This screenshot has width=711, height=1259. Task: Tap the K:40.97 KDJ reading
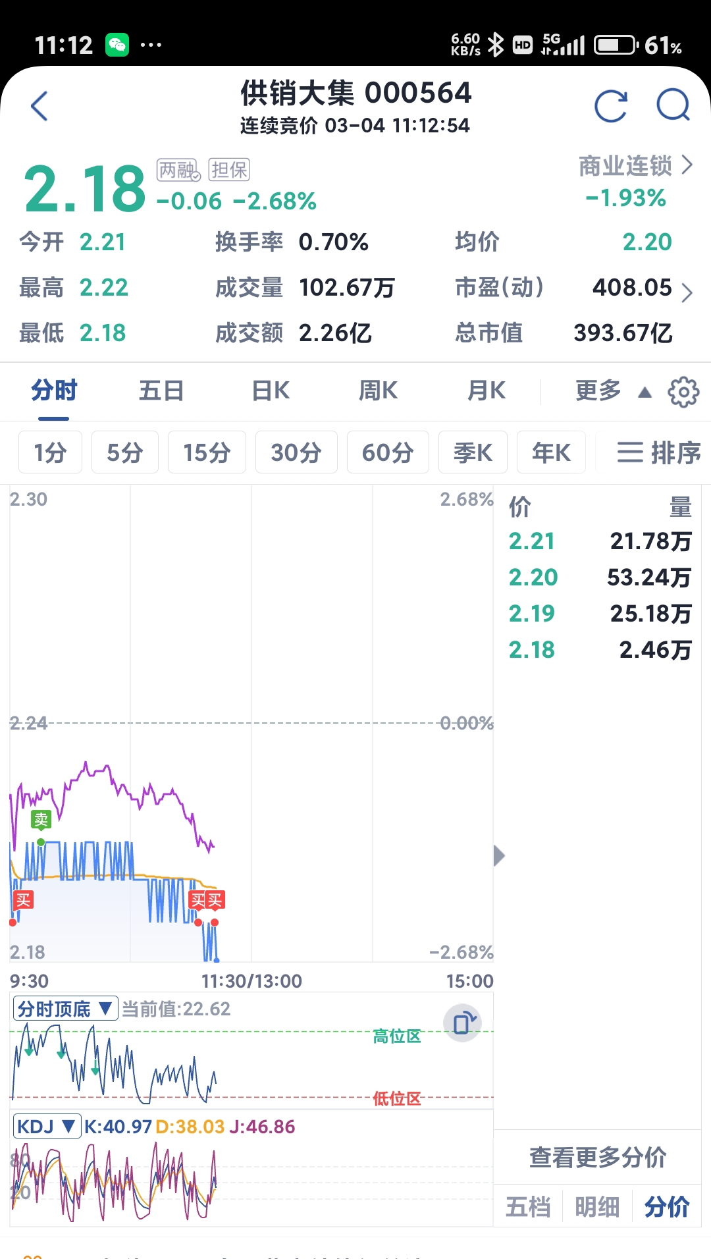point(118,1127)
